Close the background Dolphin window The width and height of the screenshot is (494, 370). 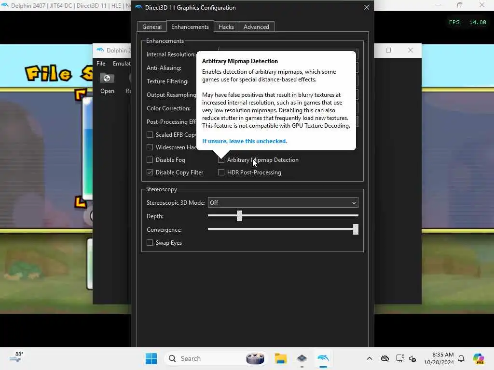click(410, 50)
